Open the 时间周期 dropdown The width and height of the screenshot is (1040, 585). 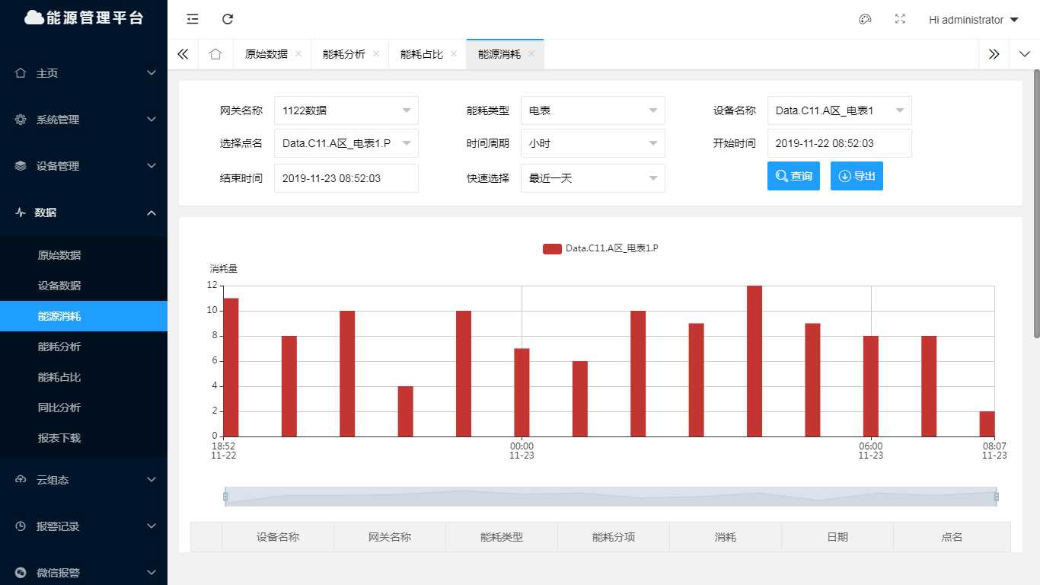pos(592,143)
